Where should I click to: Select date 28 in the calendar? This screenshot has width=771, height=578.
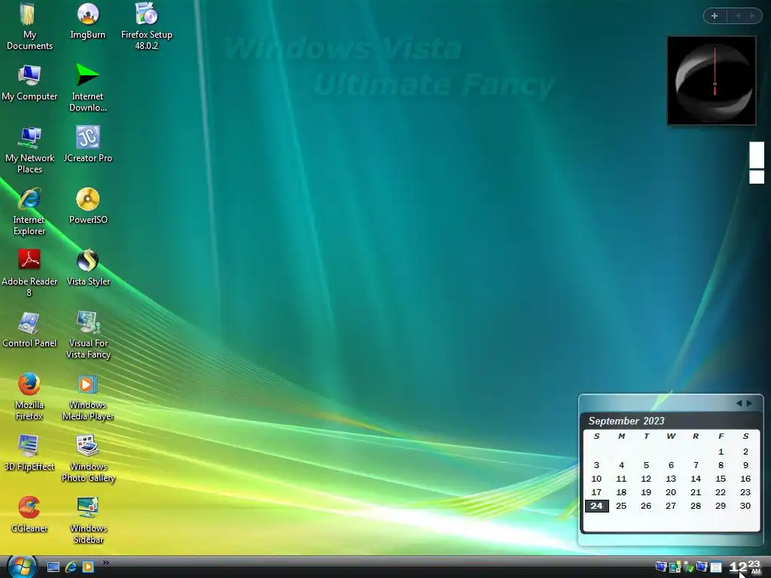point(696,506)
